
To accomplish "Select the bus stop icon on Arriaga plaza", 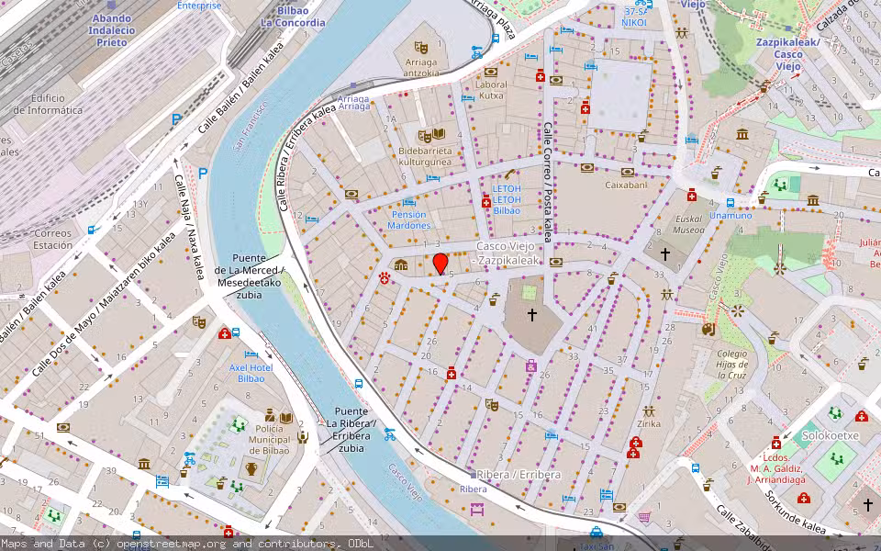I will (x=496, y=37).
